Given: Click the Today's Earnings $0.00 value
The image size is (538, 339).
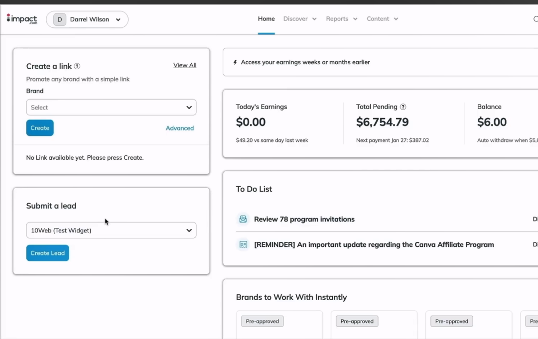Looking at the screenshot, I should [251, 122].
